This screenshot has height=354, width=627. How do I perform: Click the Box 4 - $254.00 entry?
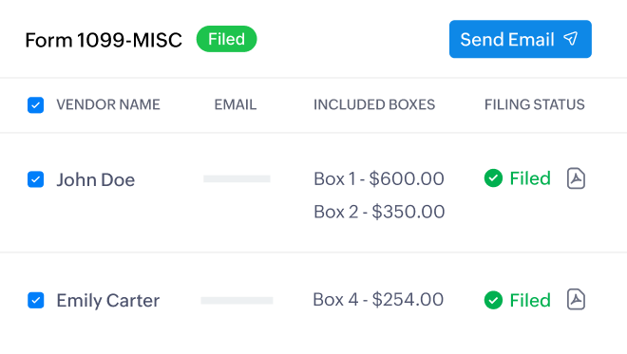point(378,299)
